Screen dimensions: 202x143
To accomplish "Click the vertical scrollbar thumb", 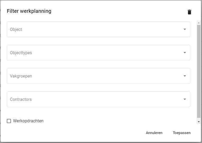I will (x=199, y=71).
